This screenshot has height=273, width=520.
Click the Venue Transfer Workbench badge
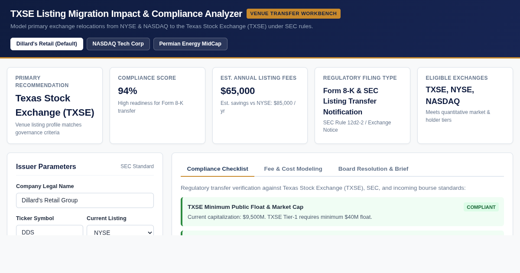[293, 13]
